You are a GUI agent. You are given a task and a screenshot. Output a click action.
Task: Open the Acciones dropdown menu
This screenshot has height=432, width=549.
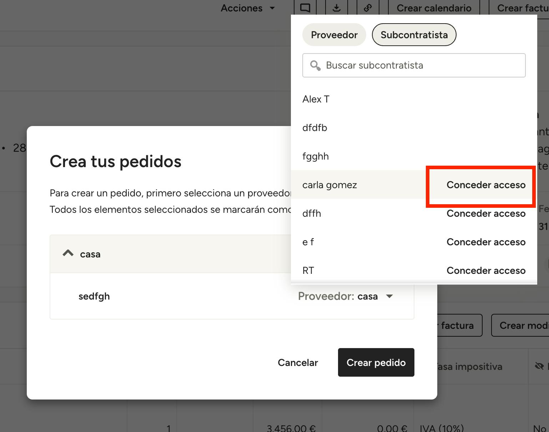(x=248, y=8)
